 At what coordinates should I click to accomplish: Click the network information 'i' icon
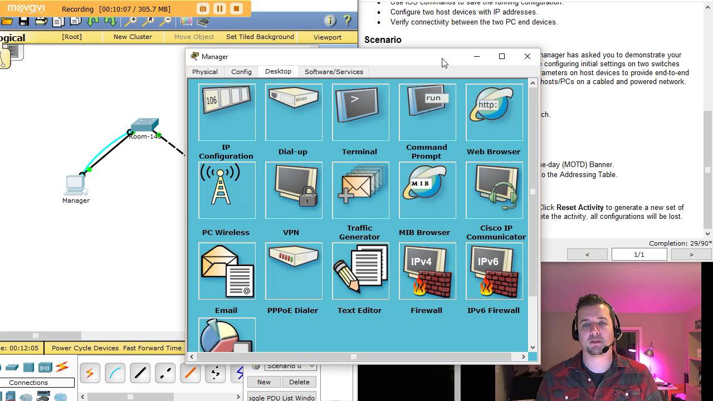[x=330, y=21]
